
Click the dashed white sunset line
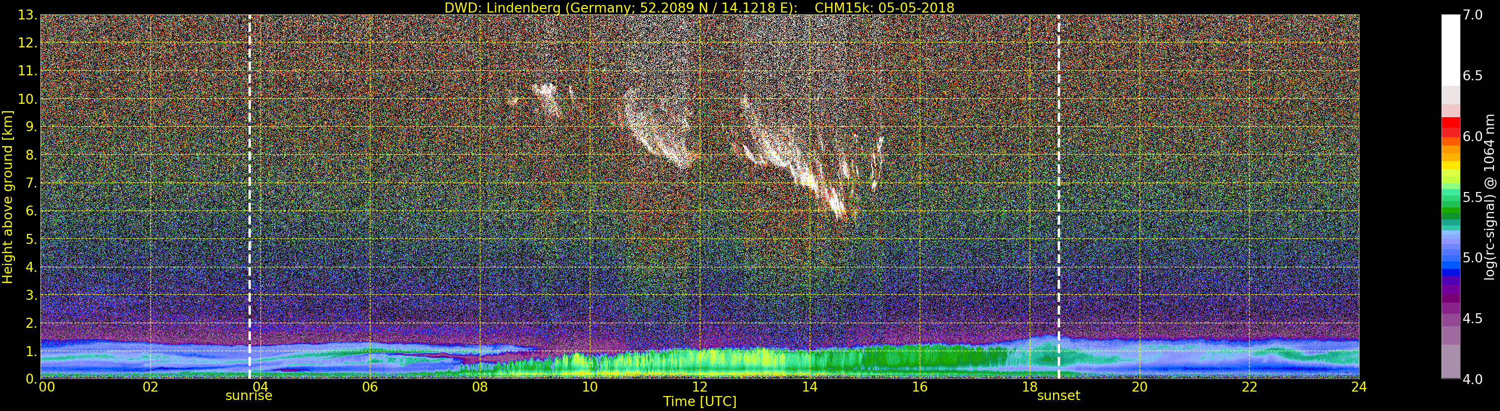(1058, 197)
